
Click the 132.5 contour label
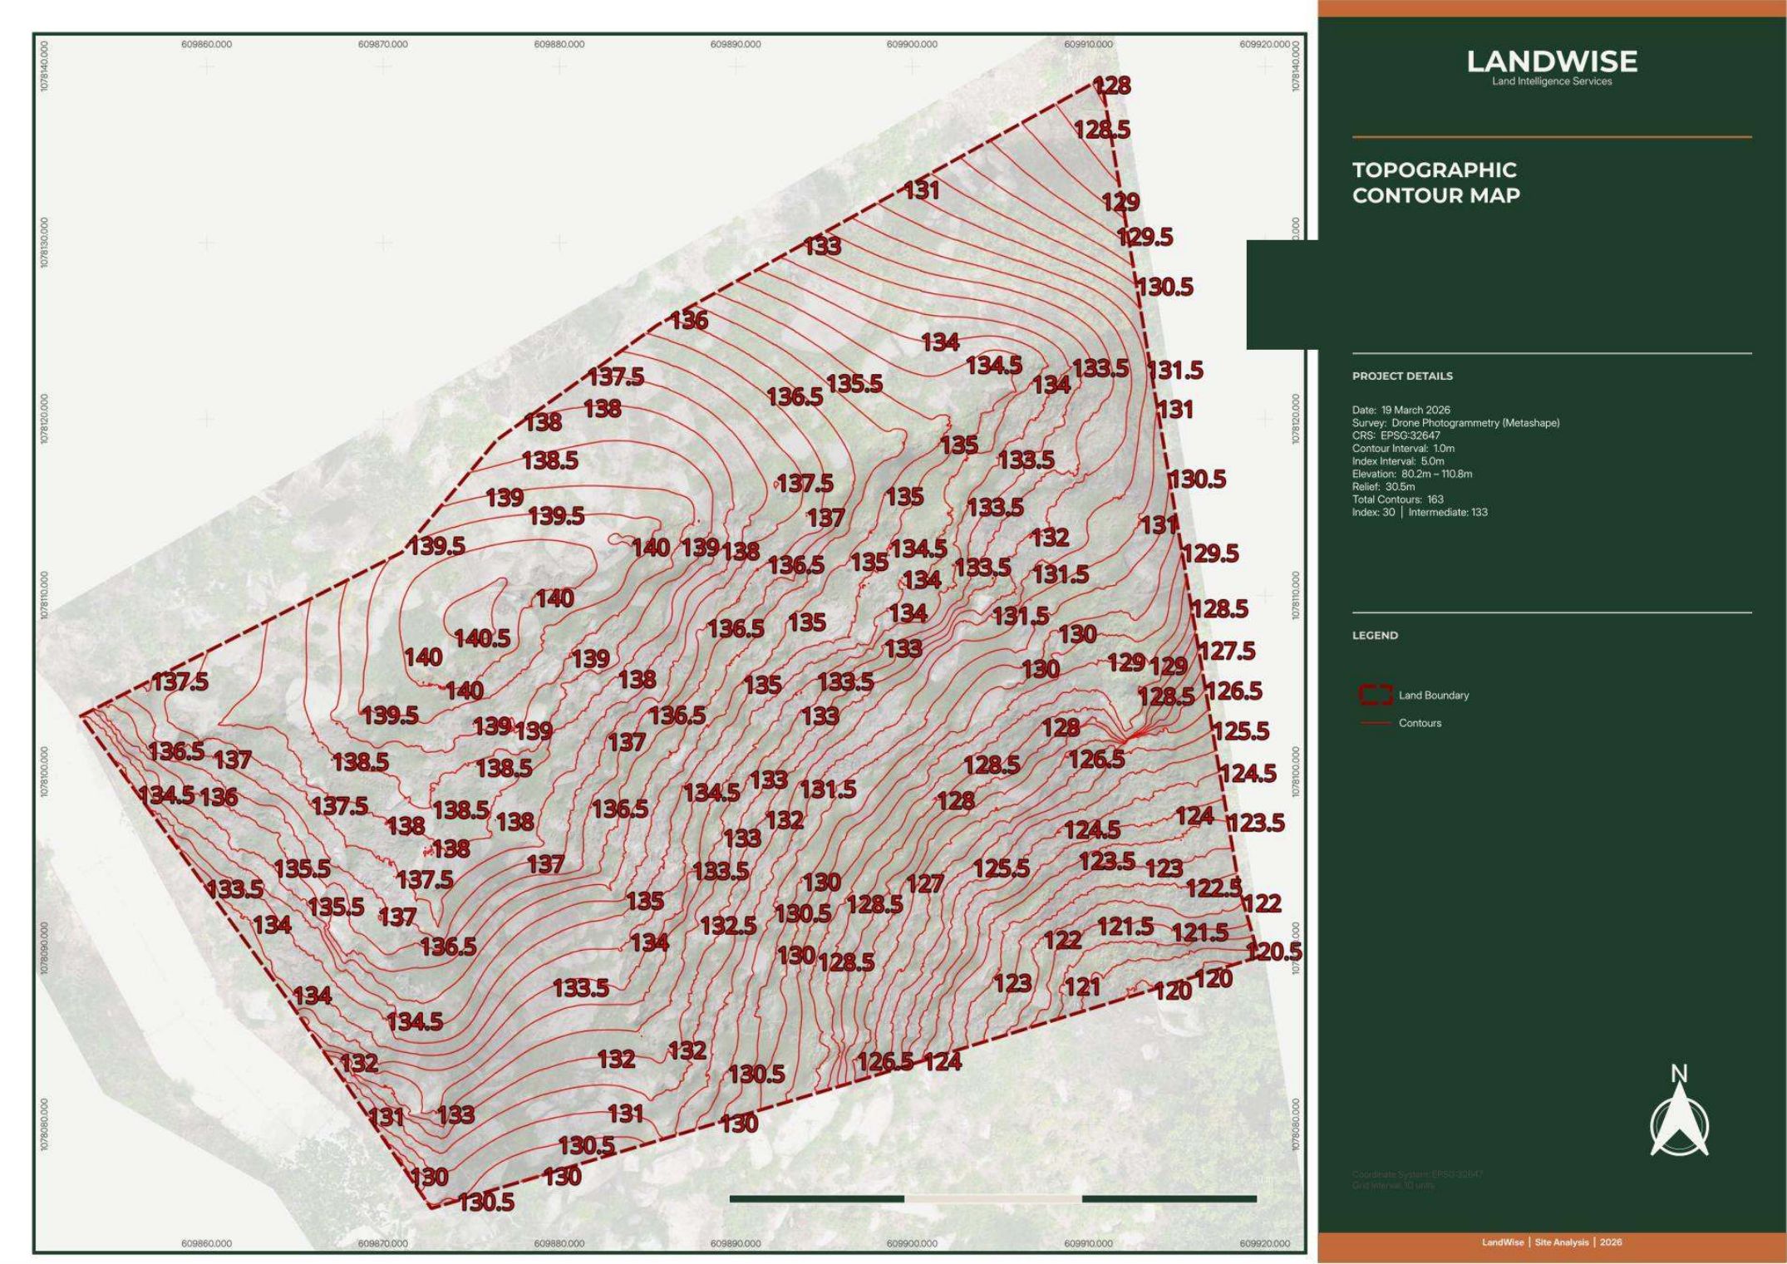click(x=728, y=925)
